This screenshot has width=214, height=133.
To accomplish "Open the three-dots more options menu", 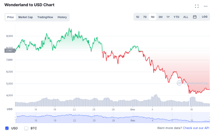I will point(205,6).
